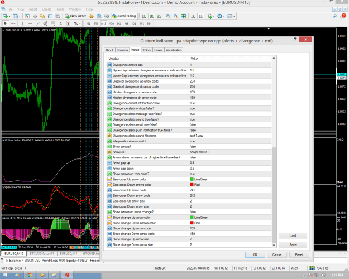Zoom out of the chart
This screenshot has width=349, height=279.
pos(176,16)
